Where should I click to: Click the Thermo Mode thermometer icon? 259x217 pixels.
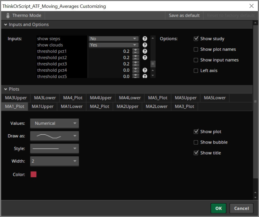[x=8, y=15]
